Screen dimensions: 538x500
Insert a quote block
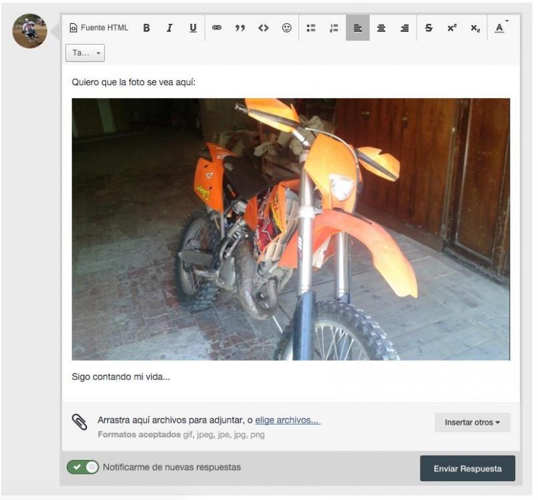point(240,28)
